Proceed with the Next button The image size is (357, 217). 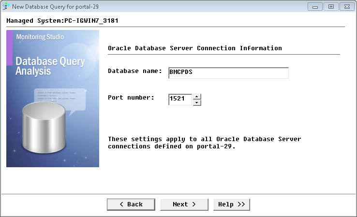point(184,204)
